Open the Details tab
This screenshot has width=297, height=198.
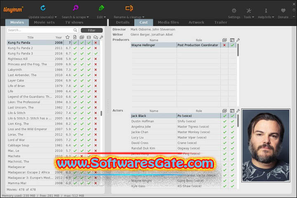[123, 22]
